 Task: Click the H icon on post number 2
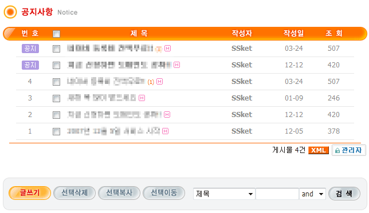pos(167,114)
